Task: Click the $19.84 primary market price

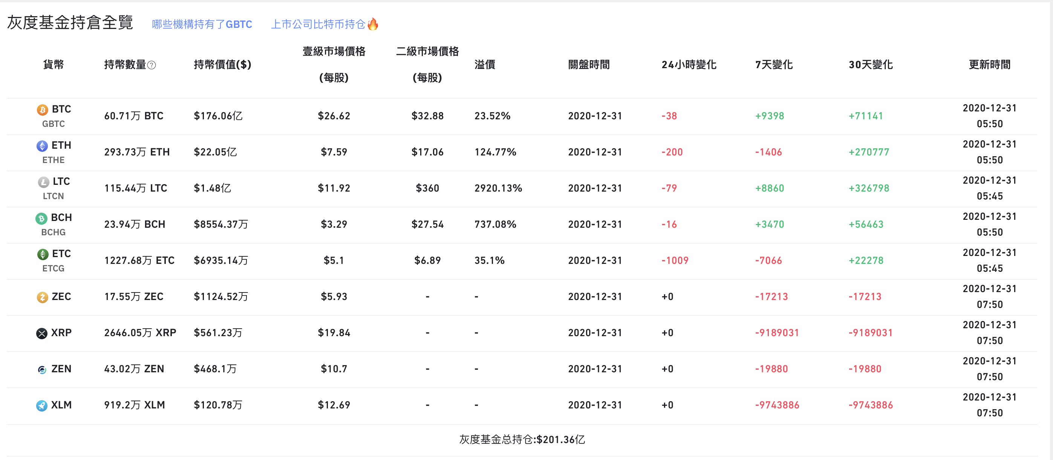Action: pos(334,333)
